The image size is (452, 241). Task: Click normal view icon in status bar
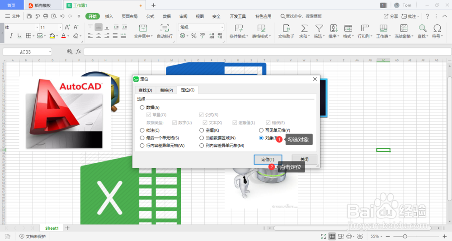(x=332, y=236)
